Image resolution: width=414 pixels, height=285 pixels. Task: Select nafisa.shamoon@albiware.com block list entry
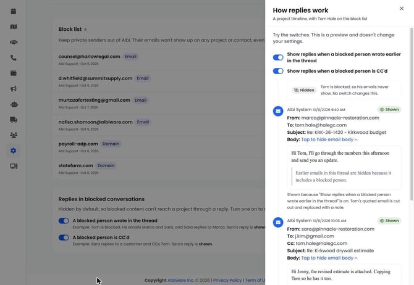(x=95, y=122)
